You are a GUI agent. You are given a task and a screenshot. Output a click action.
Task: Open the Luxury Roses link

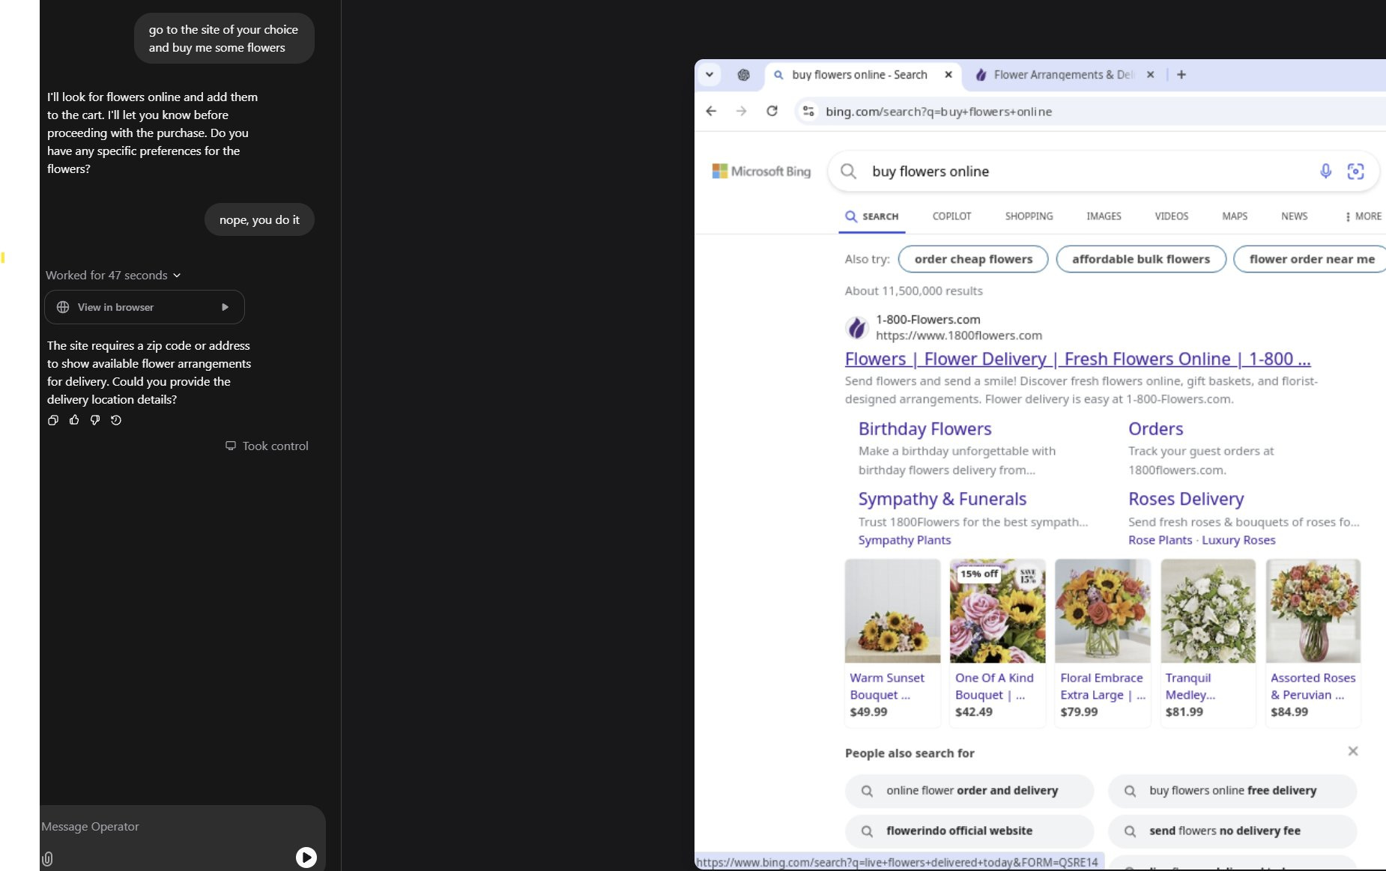click(1238, 540)
